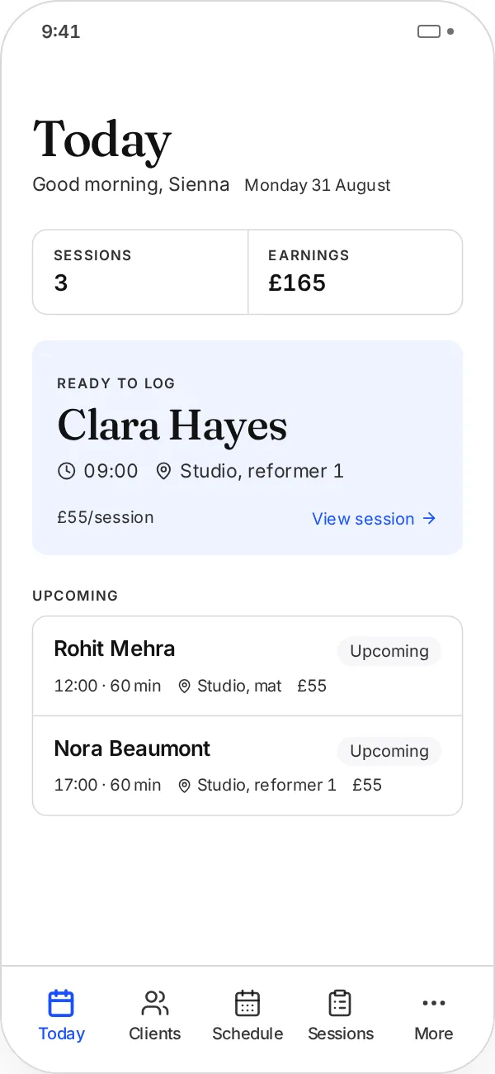Tap the More three-dots icon
495x1074 pixels.
tap(434, 1003)
